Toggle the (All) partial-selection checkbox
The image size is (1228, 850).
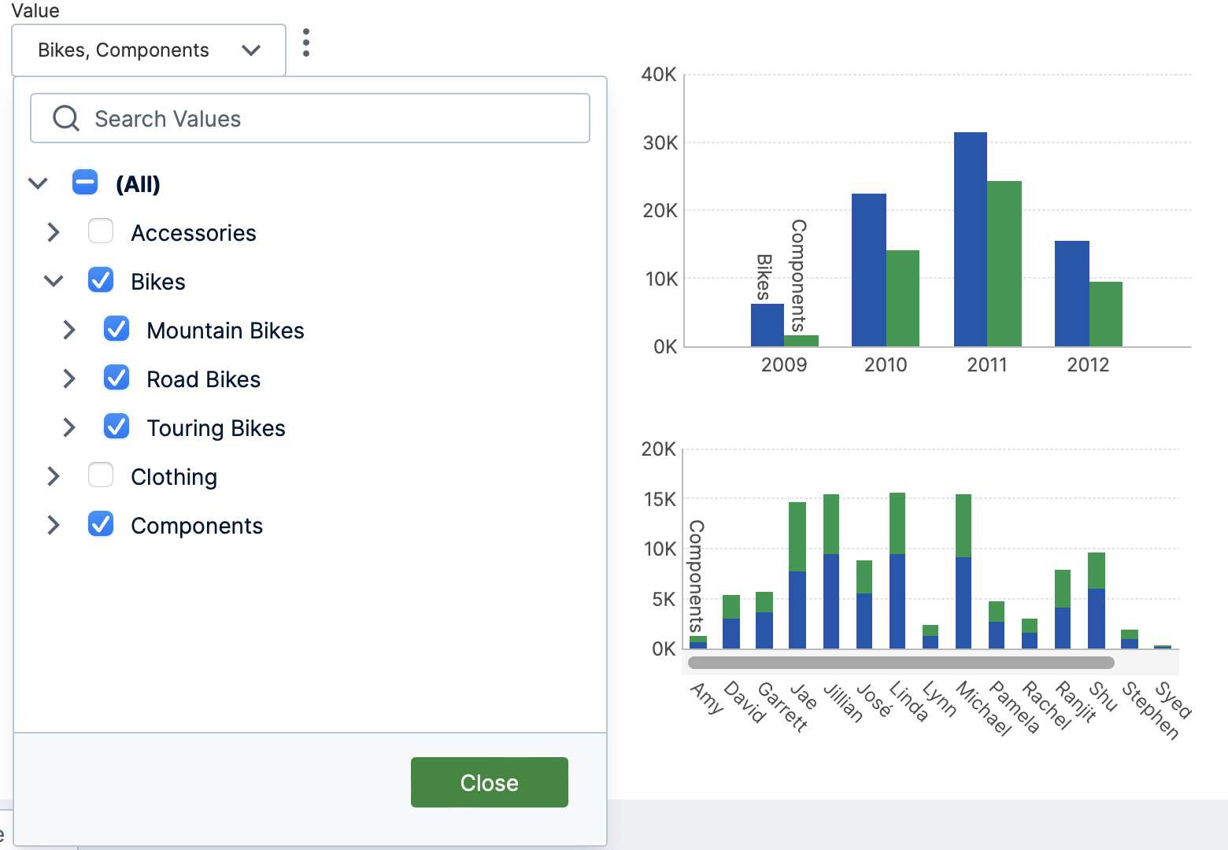(85, 183)
